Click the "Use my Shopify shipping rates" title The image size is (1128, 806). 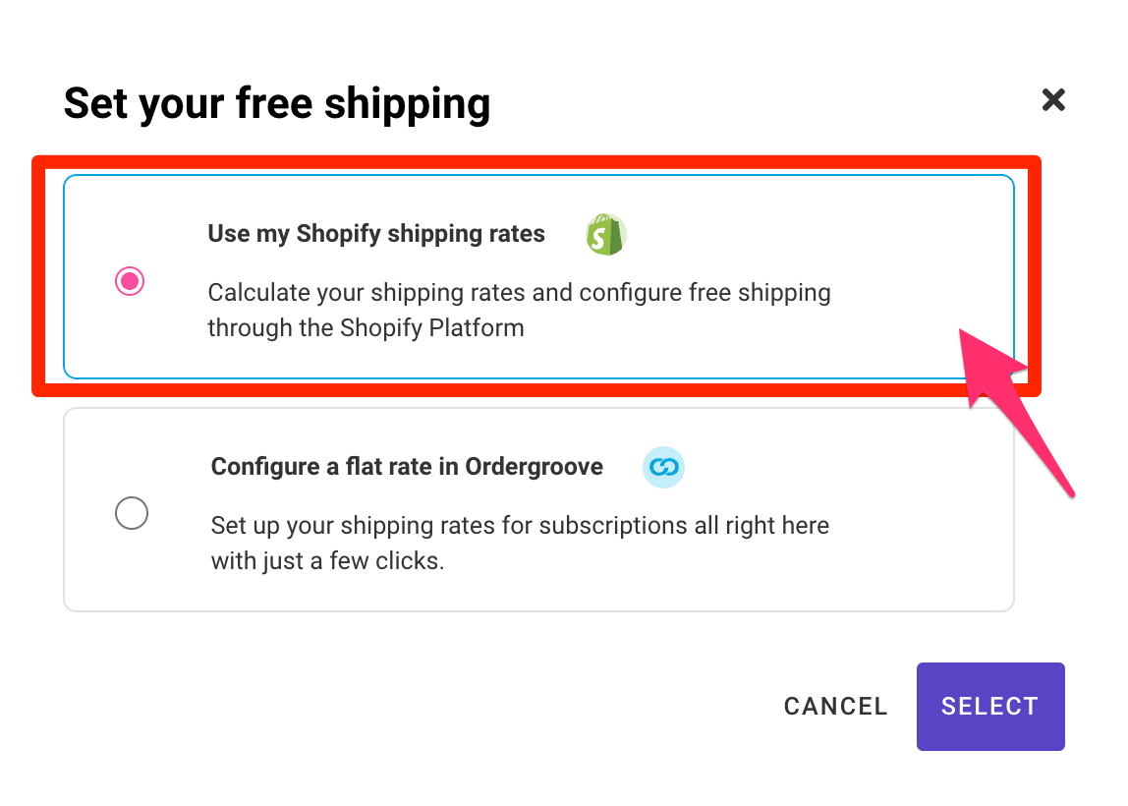coord(375,234)
